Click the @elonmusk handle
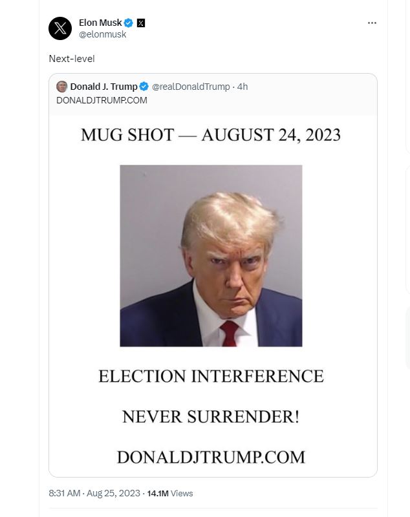The height and width of the screenshot is (517, 410). 102,34
